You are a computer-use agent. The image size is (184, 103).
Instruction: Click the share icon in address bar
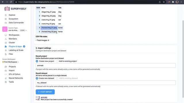pyautogui.click(x=160, y=2)
